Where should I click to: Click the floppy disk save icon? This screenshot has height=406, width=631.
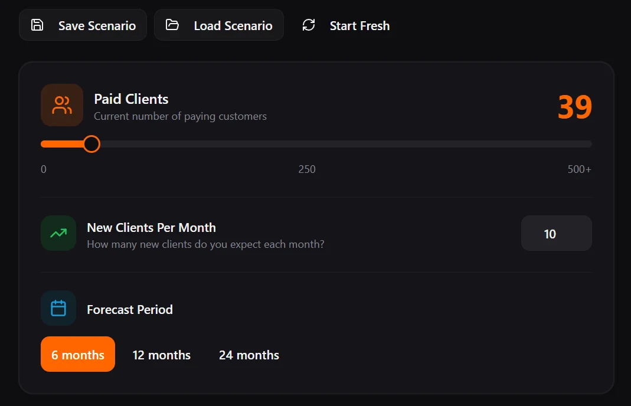click(37, 25)
